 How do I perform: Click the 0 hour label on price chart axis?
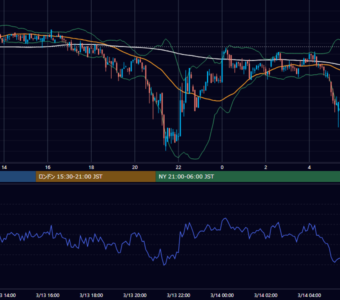(x=222, y=167)
